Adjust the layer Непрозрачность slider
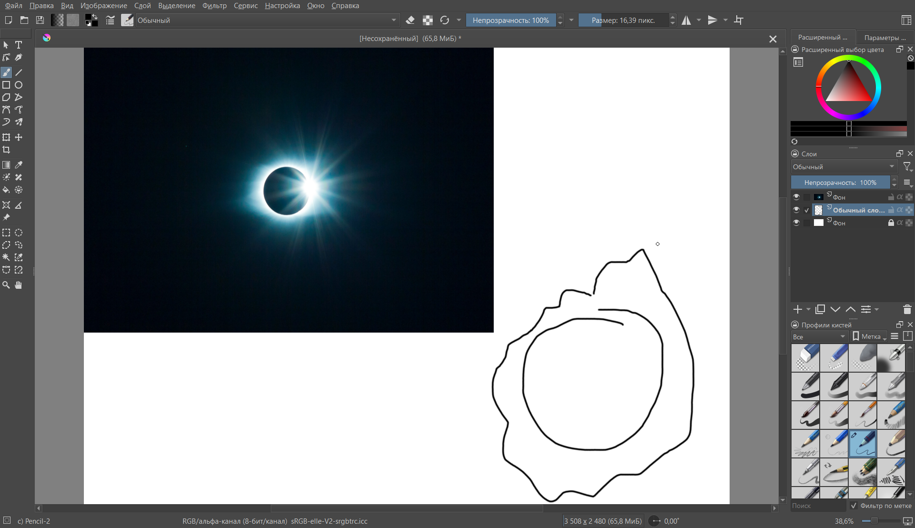This screenshot has height=528, width=915. pos(840,183)
